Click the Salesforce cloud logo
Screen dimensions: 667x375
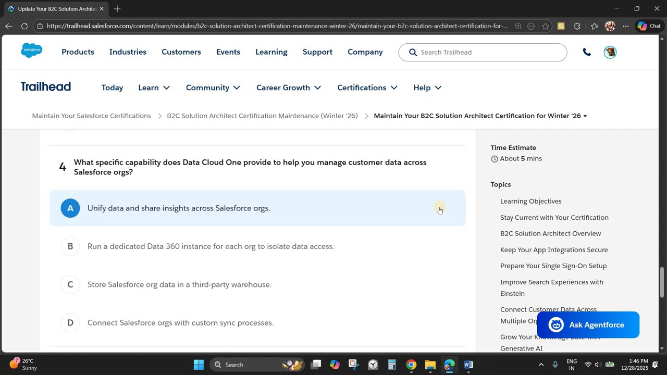(x=32, y=50)
